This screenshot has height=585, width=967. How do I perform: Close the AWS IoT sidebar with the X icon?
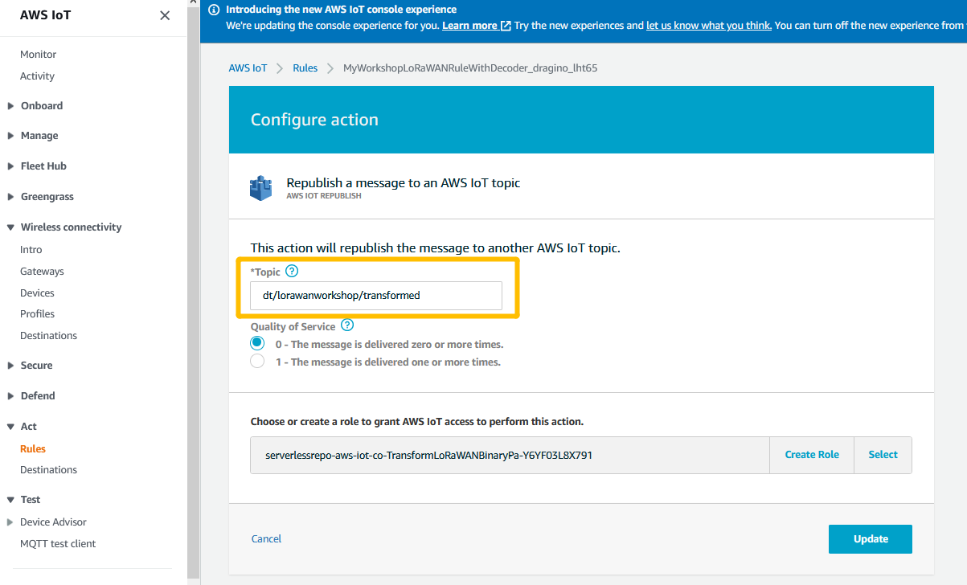coord(165,15)
